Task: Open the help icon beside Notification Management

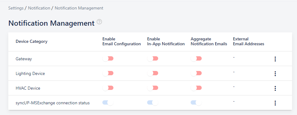Action: point(99,22)
